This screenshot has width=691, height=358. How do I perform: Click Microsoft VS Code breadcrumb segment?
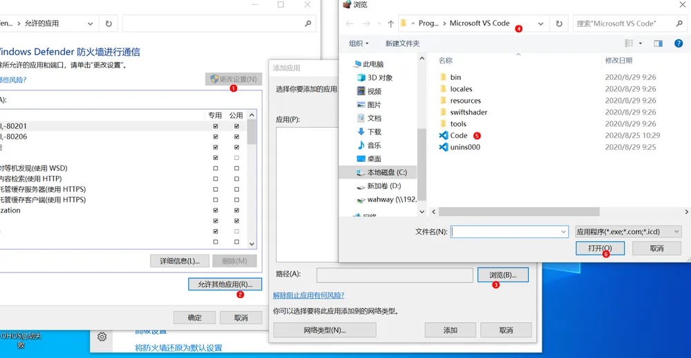pyautogui.click(x=480, y=23)
